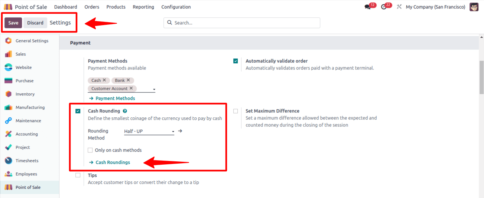Open the Reporting menu

[x=143, y=7]
